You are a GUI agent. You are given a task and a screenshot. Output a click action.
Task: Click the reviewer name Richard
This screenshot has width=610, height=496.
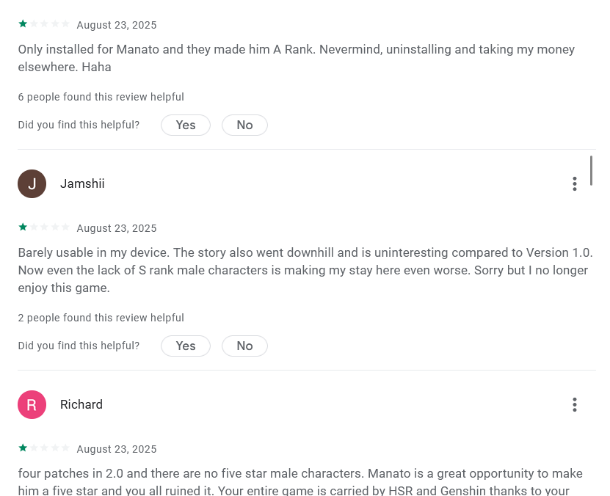(81, 404)
